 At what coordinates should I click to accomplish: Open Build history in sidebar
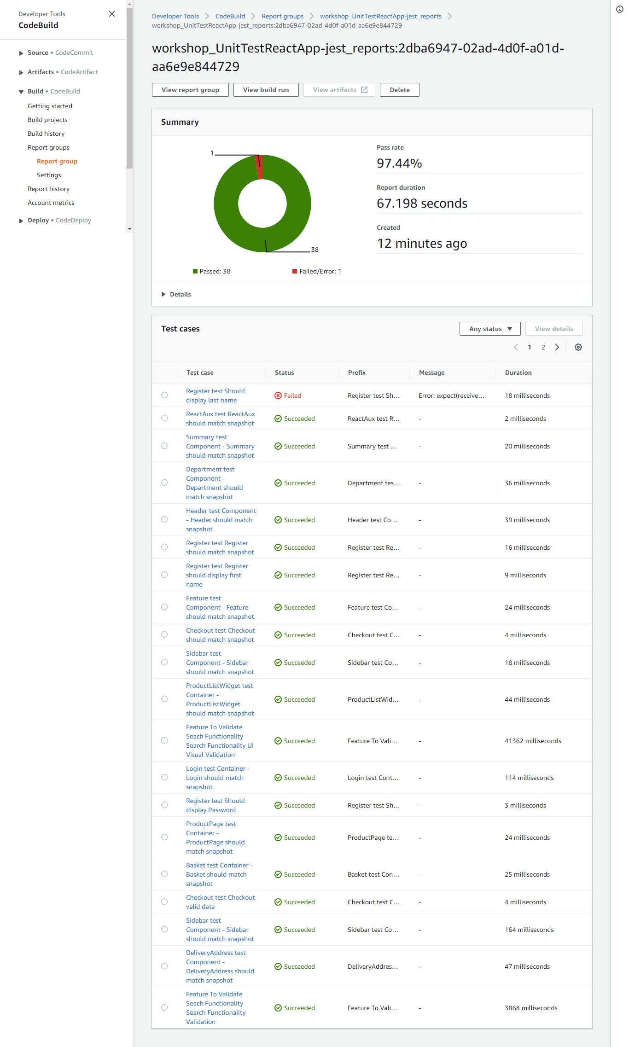click(46, 134)
